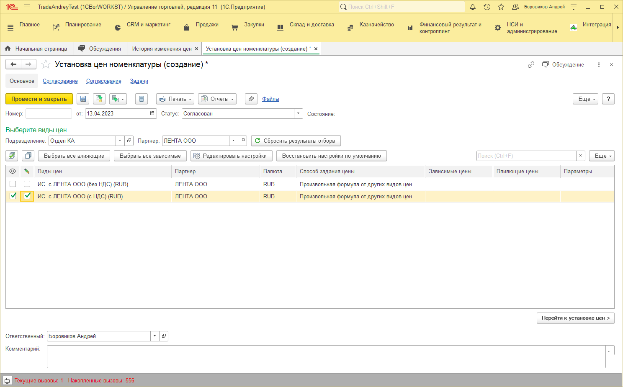Switch to История изменения цен tab
The height and width of the screenshot is (387, 623).
coord(162,49)
